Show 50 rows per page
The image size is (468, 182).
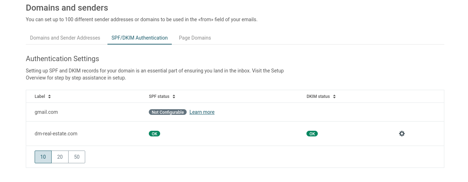77,157
